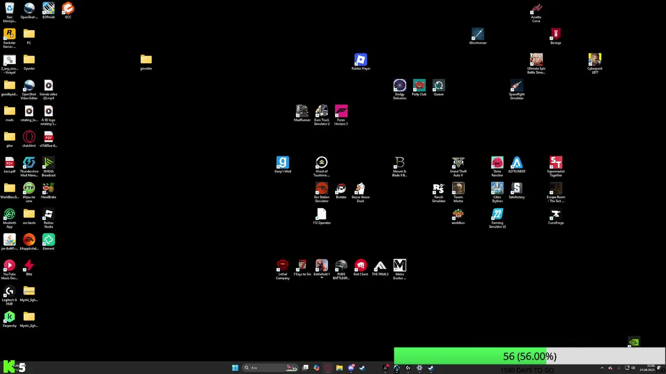Launch Brotato game shortcut
666x374 pixels.
(341, 191)
